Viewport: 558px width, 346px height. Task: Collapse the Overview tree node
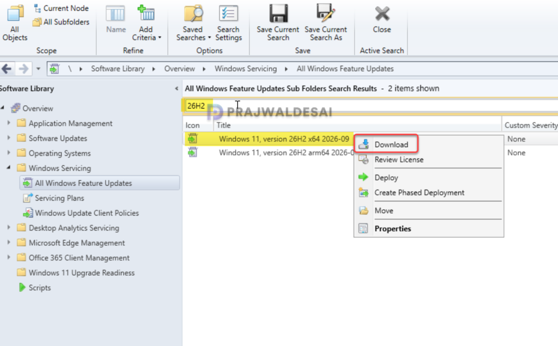[3, 107]
